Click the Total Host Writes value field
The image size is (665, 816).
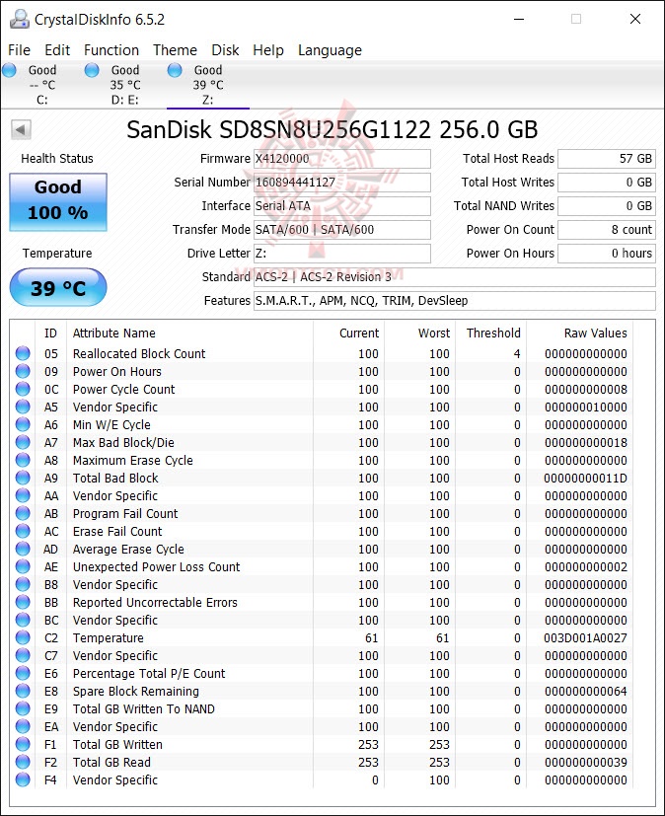click(606, 183)
